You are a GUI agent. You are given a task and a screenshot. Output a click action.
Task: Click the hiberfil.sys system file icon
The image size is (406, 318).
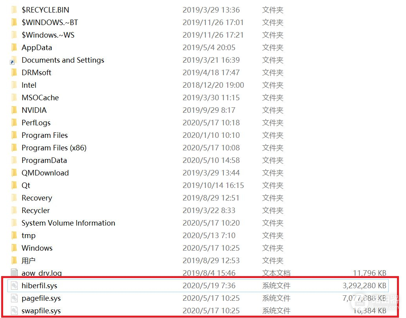coord(14,285)
